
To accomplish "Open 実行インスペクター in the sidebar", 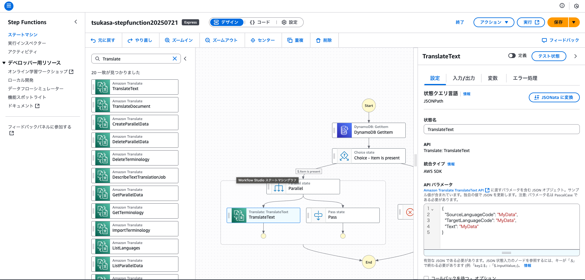I will click(27, 43).
